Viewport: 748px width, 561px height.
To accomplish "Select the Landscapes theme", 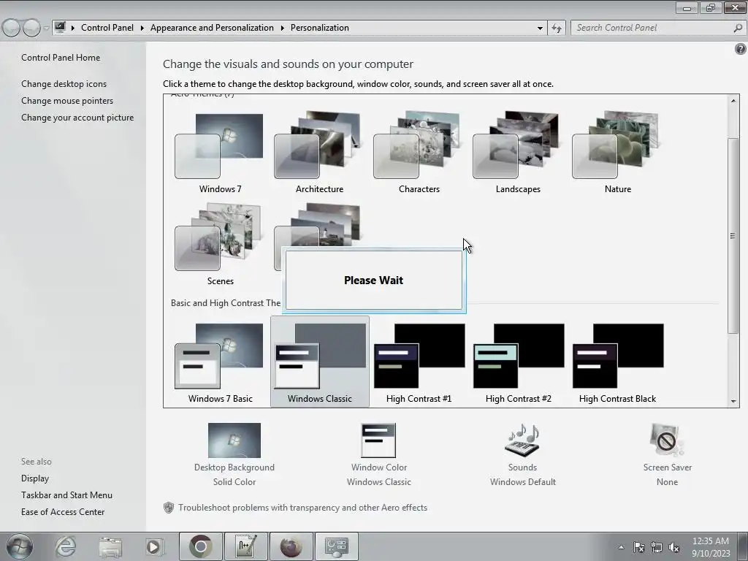I will pos(518,152).
